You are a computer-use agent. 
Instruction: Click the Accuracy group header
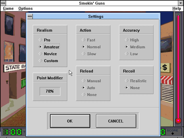click(x=136, y=30)
